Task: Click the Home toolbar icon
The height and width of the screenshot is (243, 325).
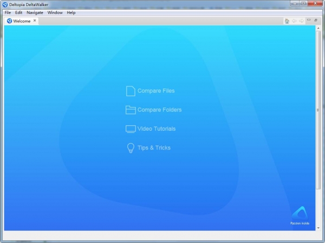Action: click(x=287, y=21)
